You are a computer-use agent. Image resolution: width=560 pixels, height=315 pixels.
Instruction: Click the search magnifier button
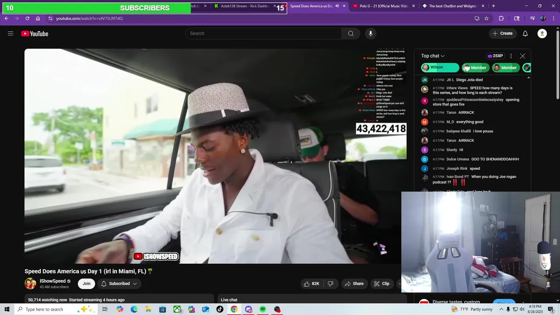point(351,34)
